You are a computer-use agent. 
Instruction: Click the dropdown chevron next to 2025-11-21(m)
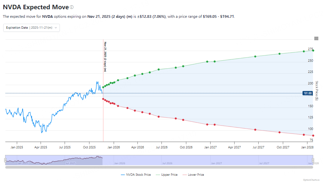56,28
